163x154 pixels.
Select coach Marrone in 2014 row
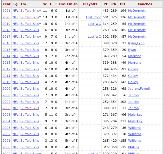point(135,56)
